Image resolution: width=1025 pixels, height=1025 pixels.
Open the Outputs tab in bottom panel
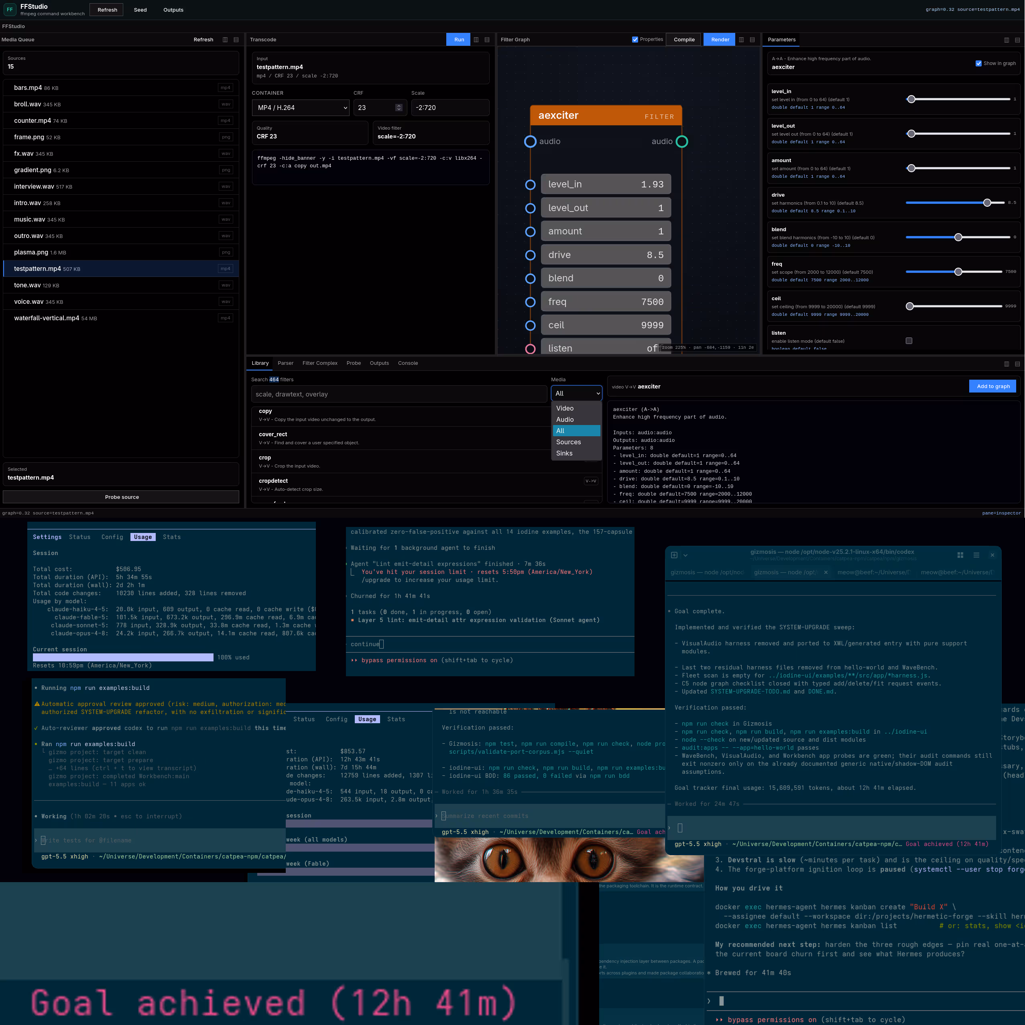(379, 364)
